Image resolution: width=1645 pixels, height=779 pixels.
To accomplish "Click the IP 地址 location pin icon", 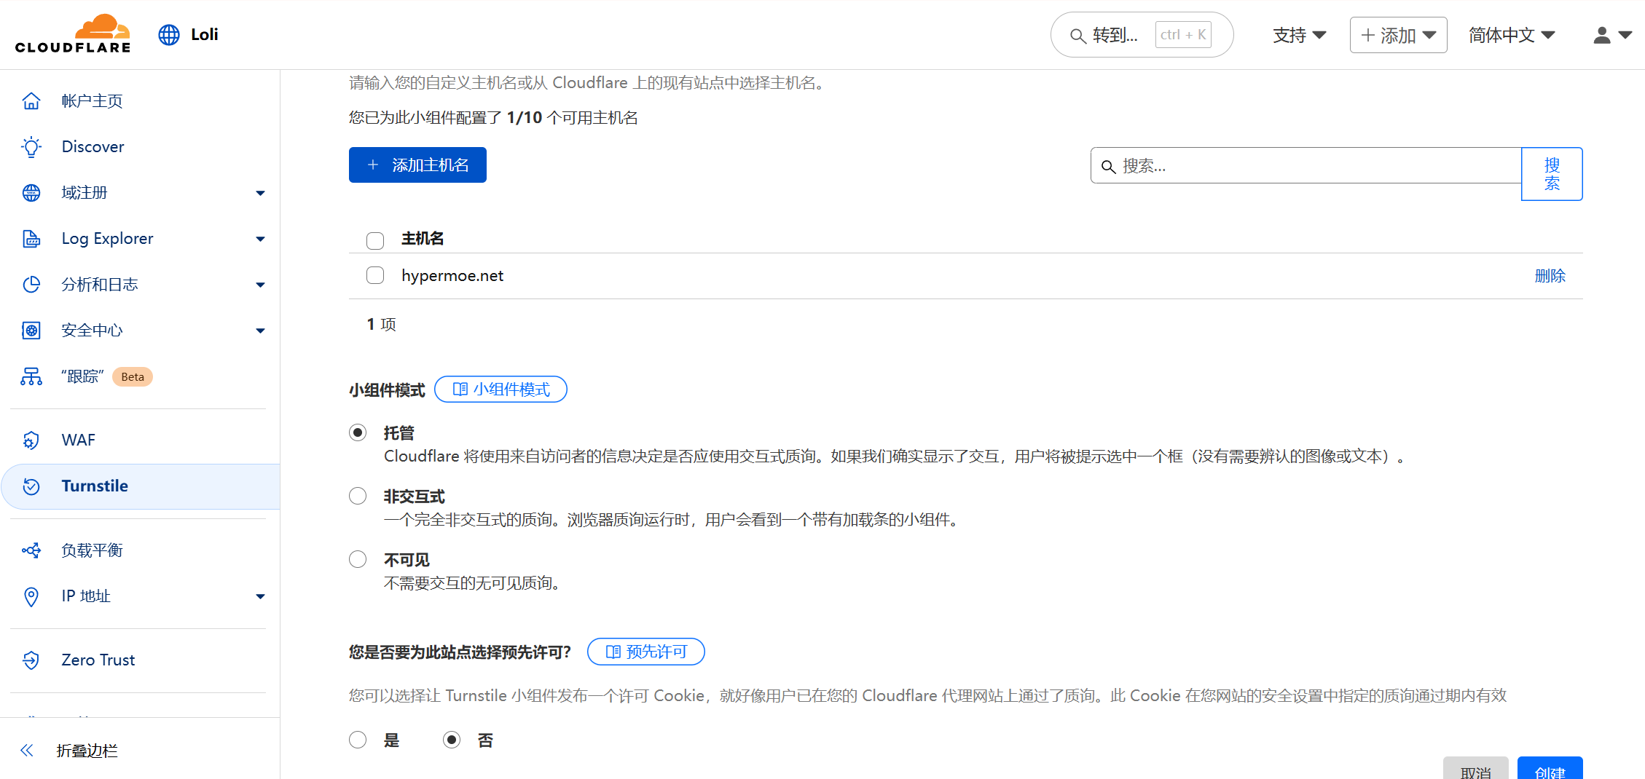I will (x=31, y=596).
